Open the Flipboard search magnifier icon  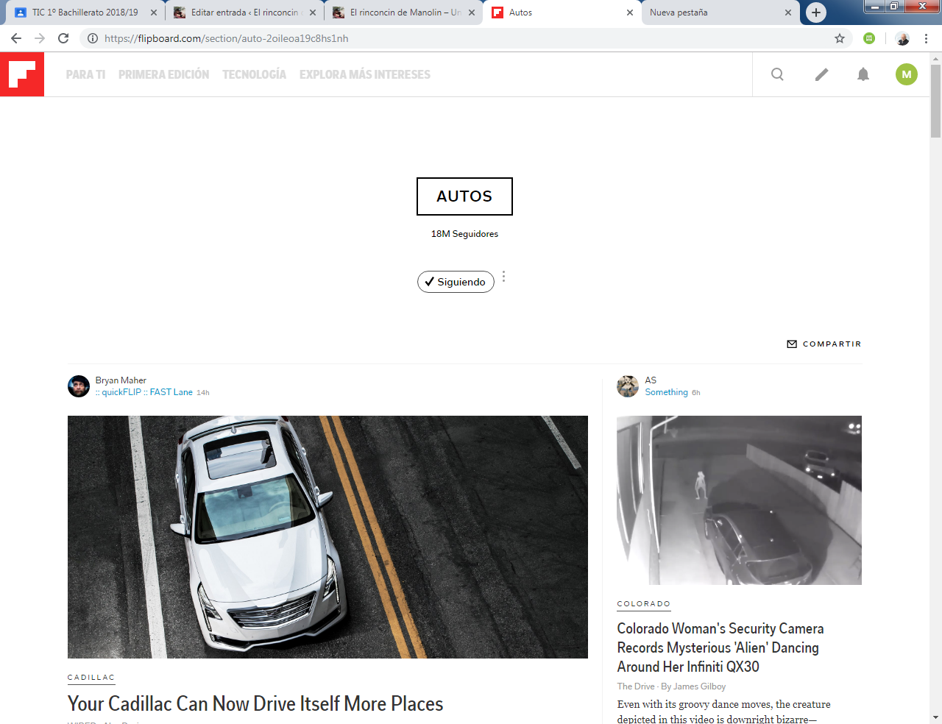pos(777,74)
